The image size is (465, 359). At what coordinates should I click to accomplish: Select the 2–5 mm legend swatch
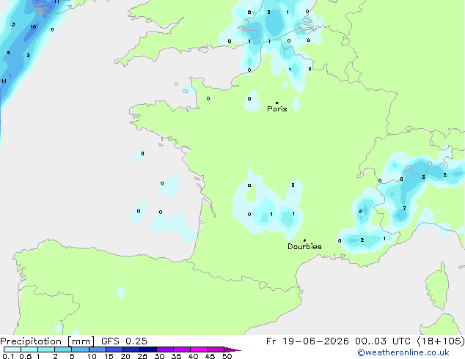(63, 349)
